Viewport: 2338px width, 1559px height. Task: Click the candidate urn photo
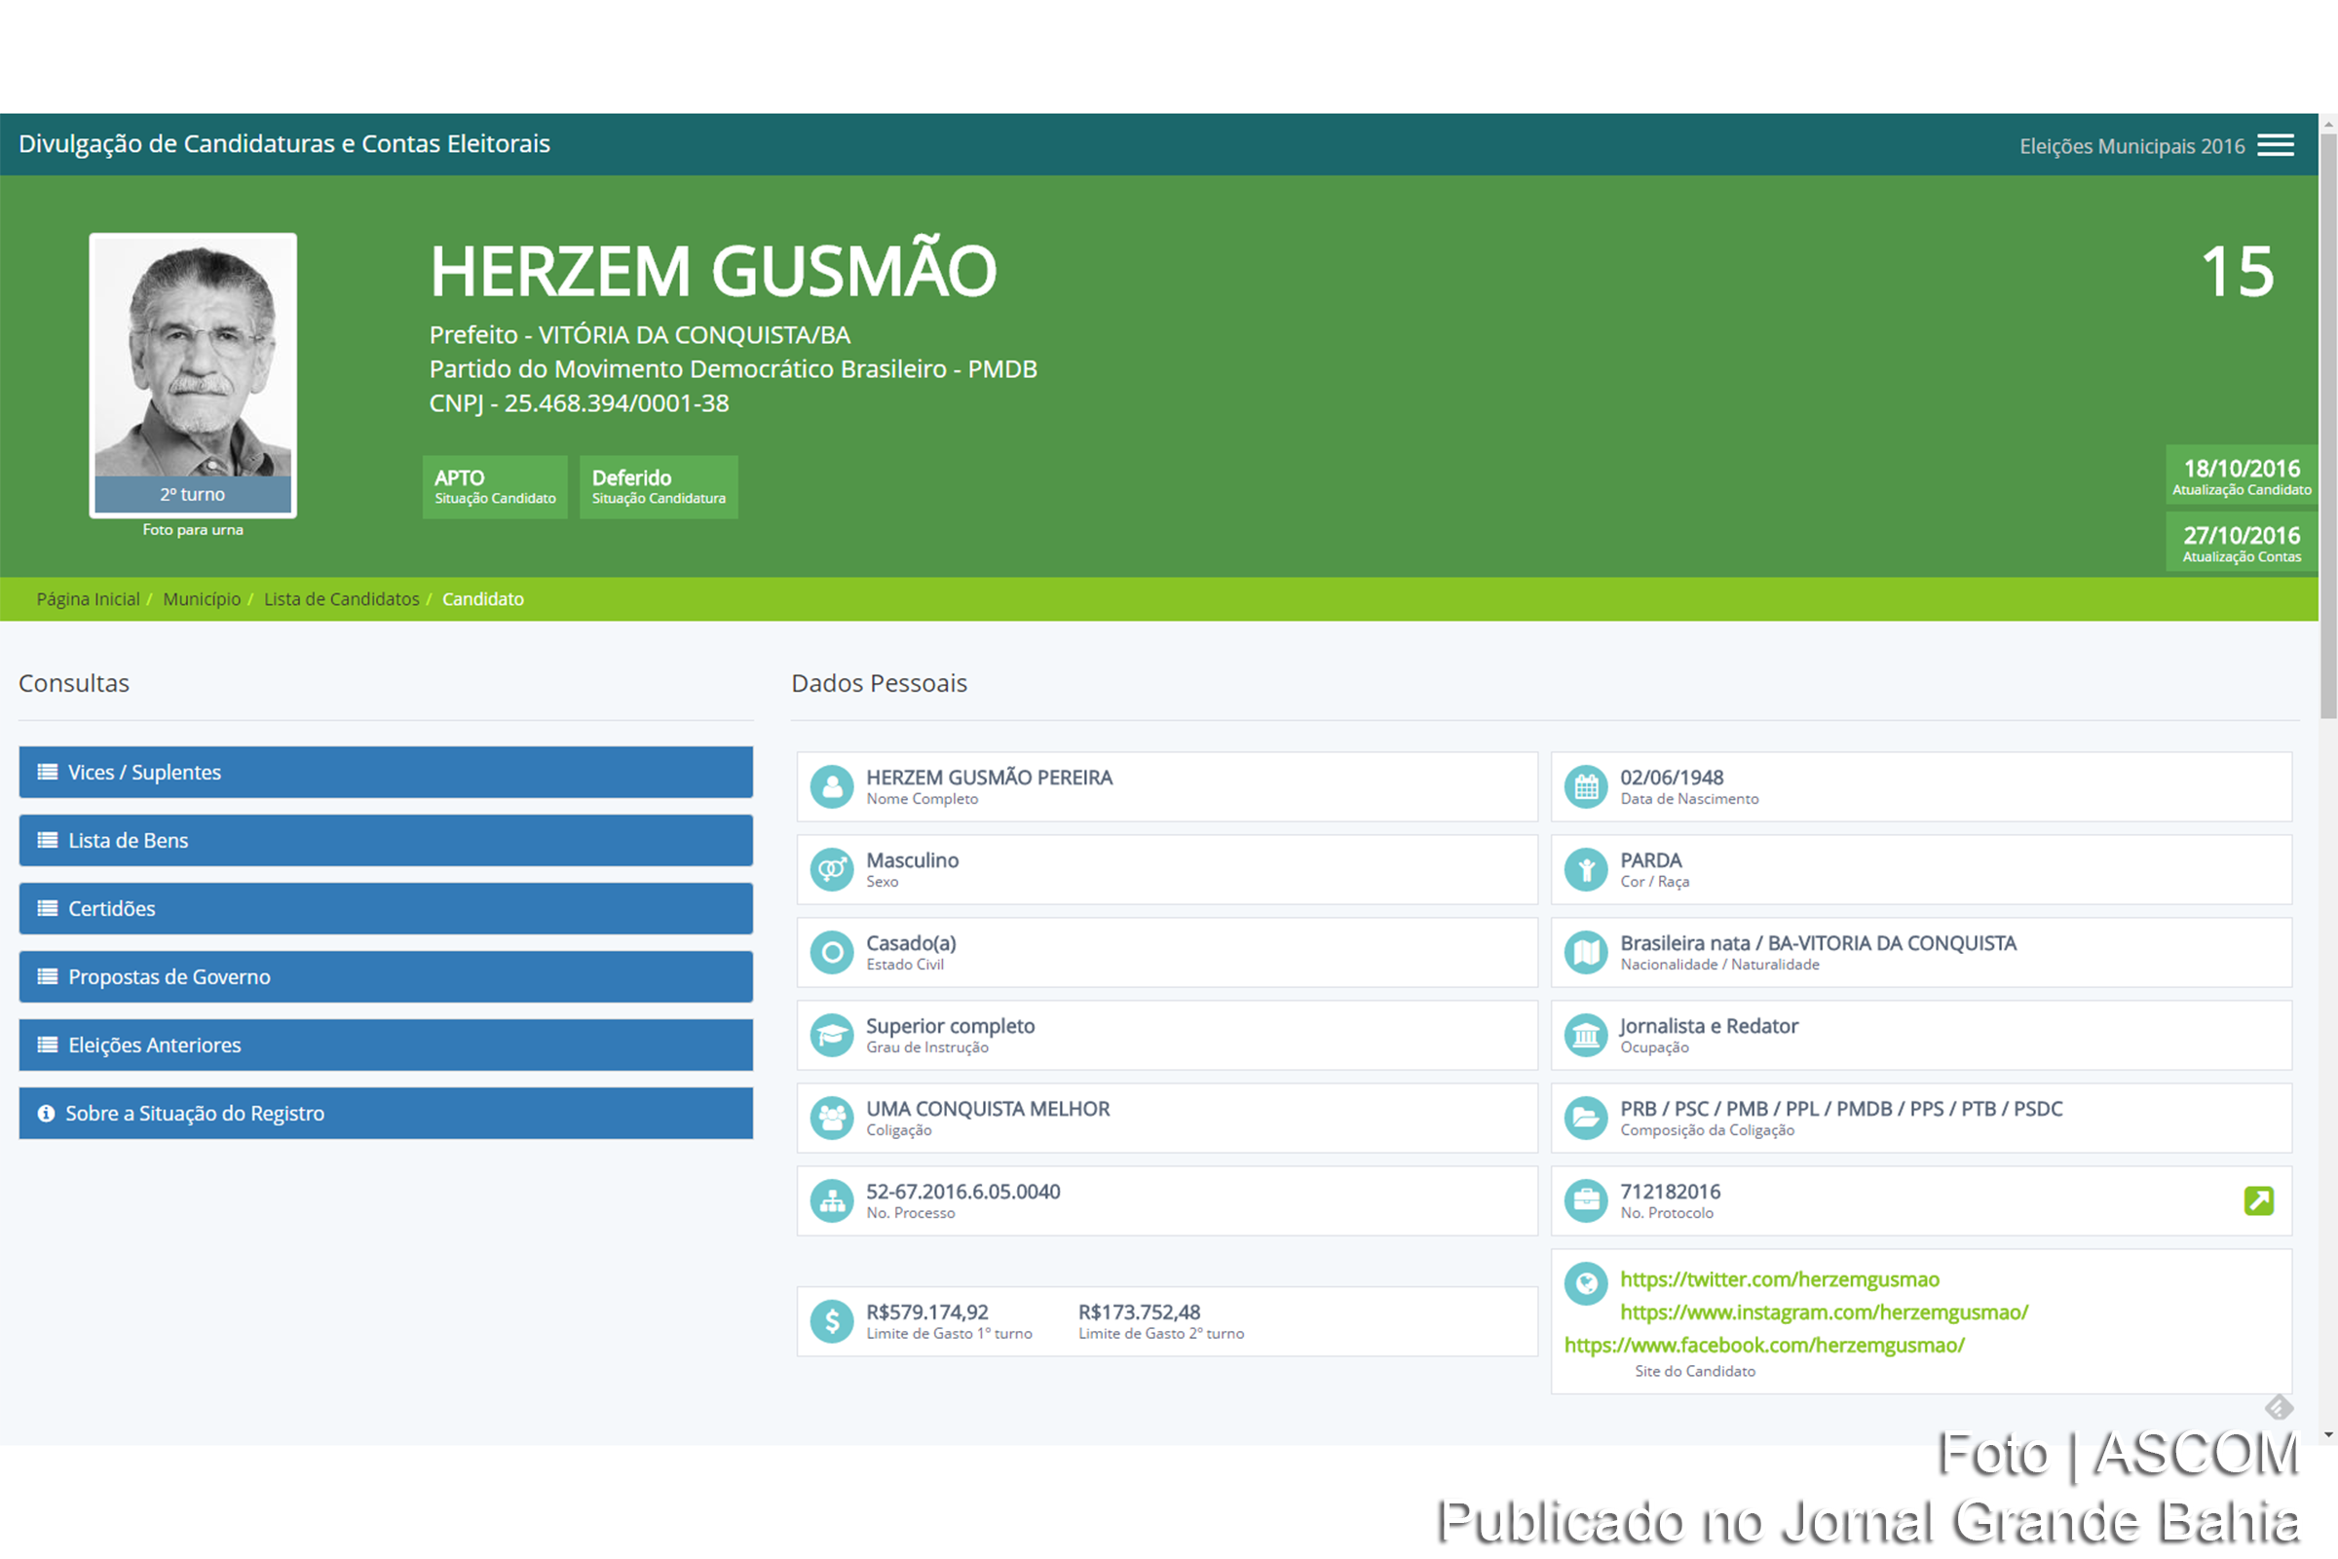click(x=193, y=376)
